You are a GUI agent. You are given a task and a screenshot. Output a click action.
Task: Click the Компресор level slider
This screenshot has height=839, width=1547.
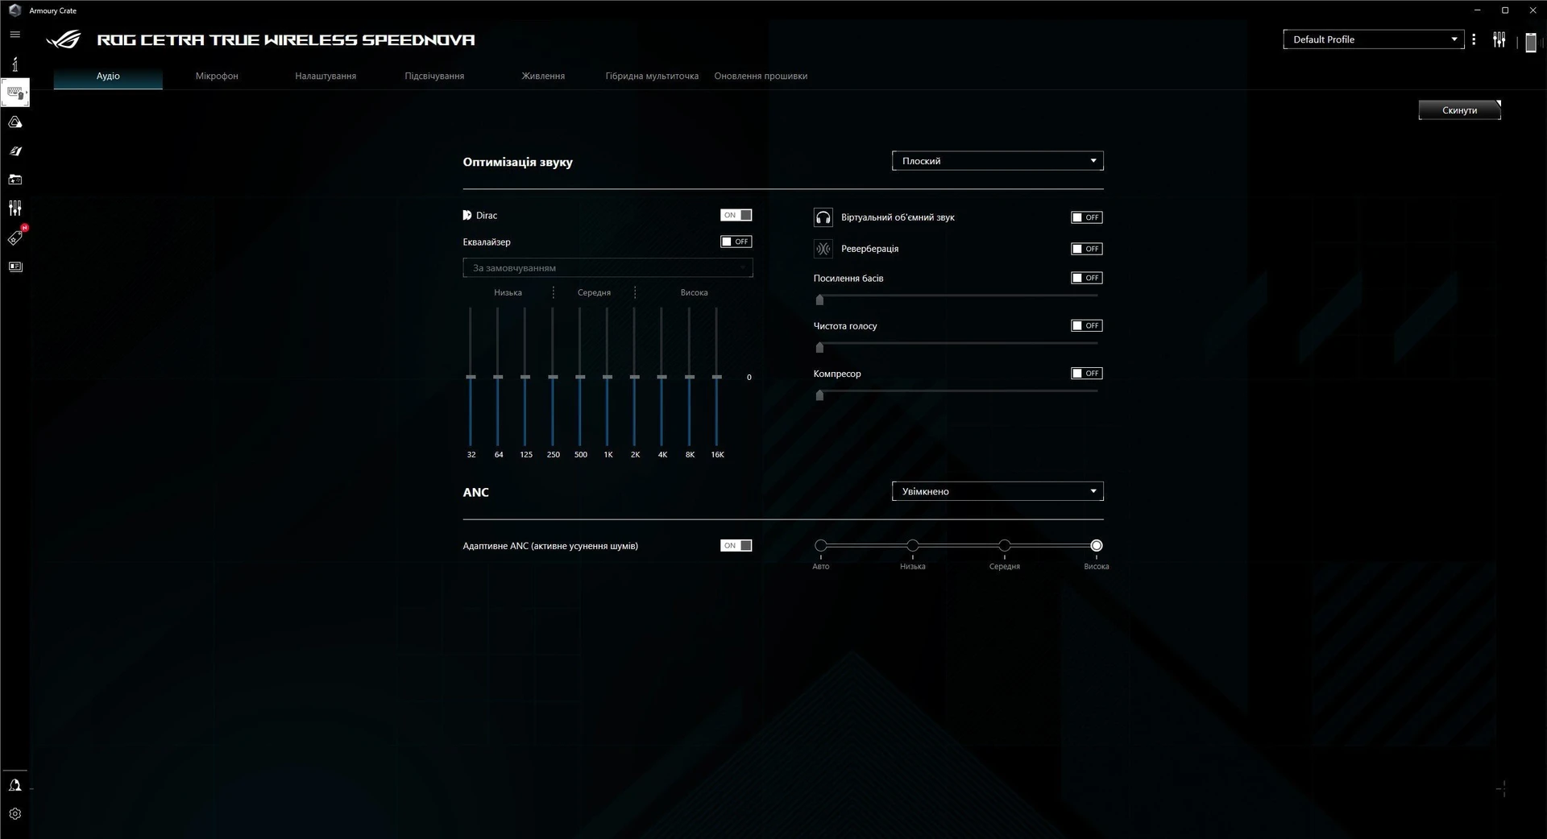coord(956,395)
